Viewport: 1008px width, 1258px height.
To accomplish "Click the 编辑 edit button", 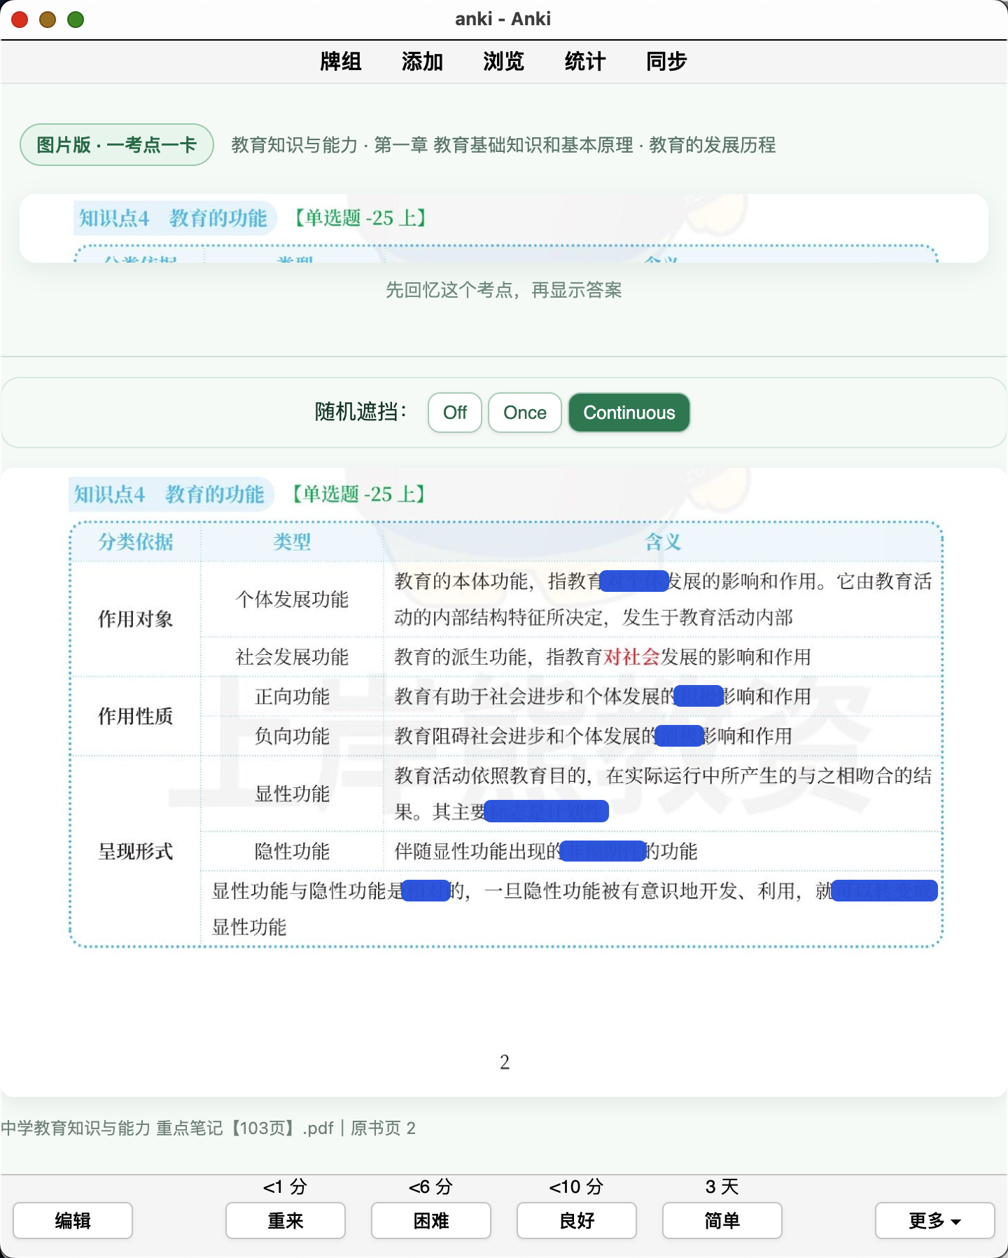I will pos(73,1221).
